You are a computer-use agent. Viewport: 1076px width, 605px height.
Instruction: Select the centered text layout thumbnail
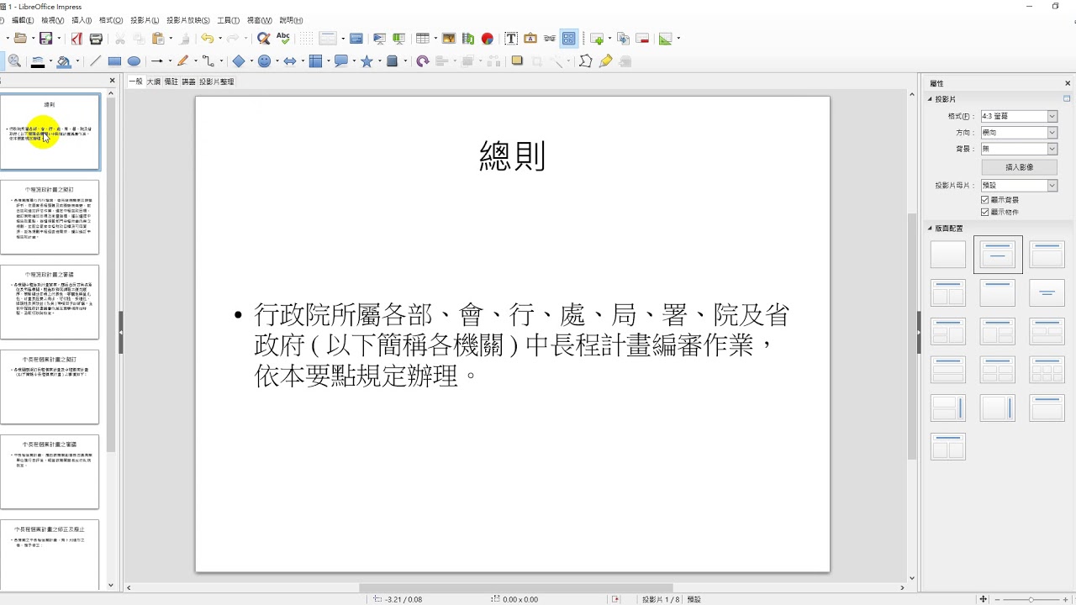tap(1047, 293)
